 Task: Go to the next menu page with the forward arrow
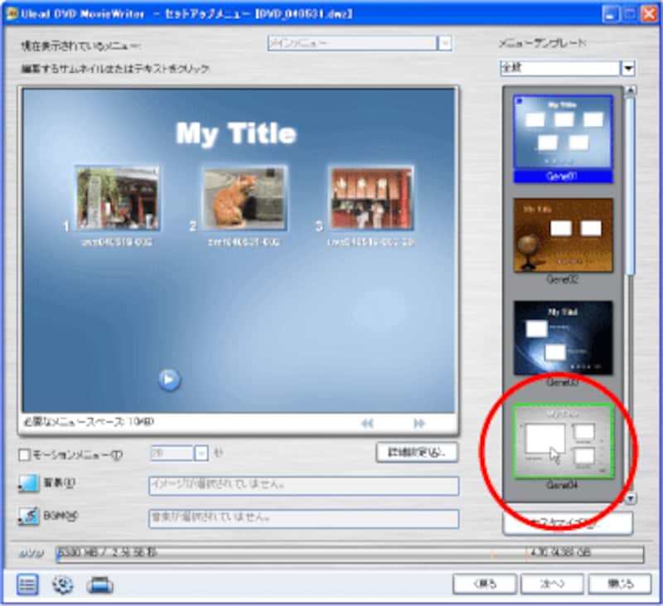coord(419,424)
